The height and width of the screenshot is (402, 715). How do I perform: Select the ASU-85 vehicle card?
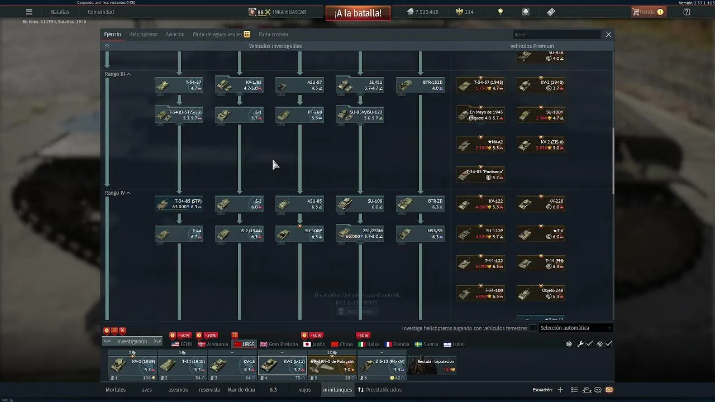point(300,204)
